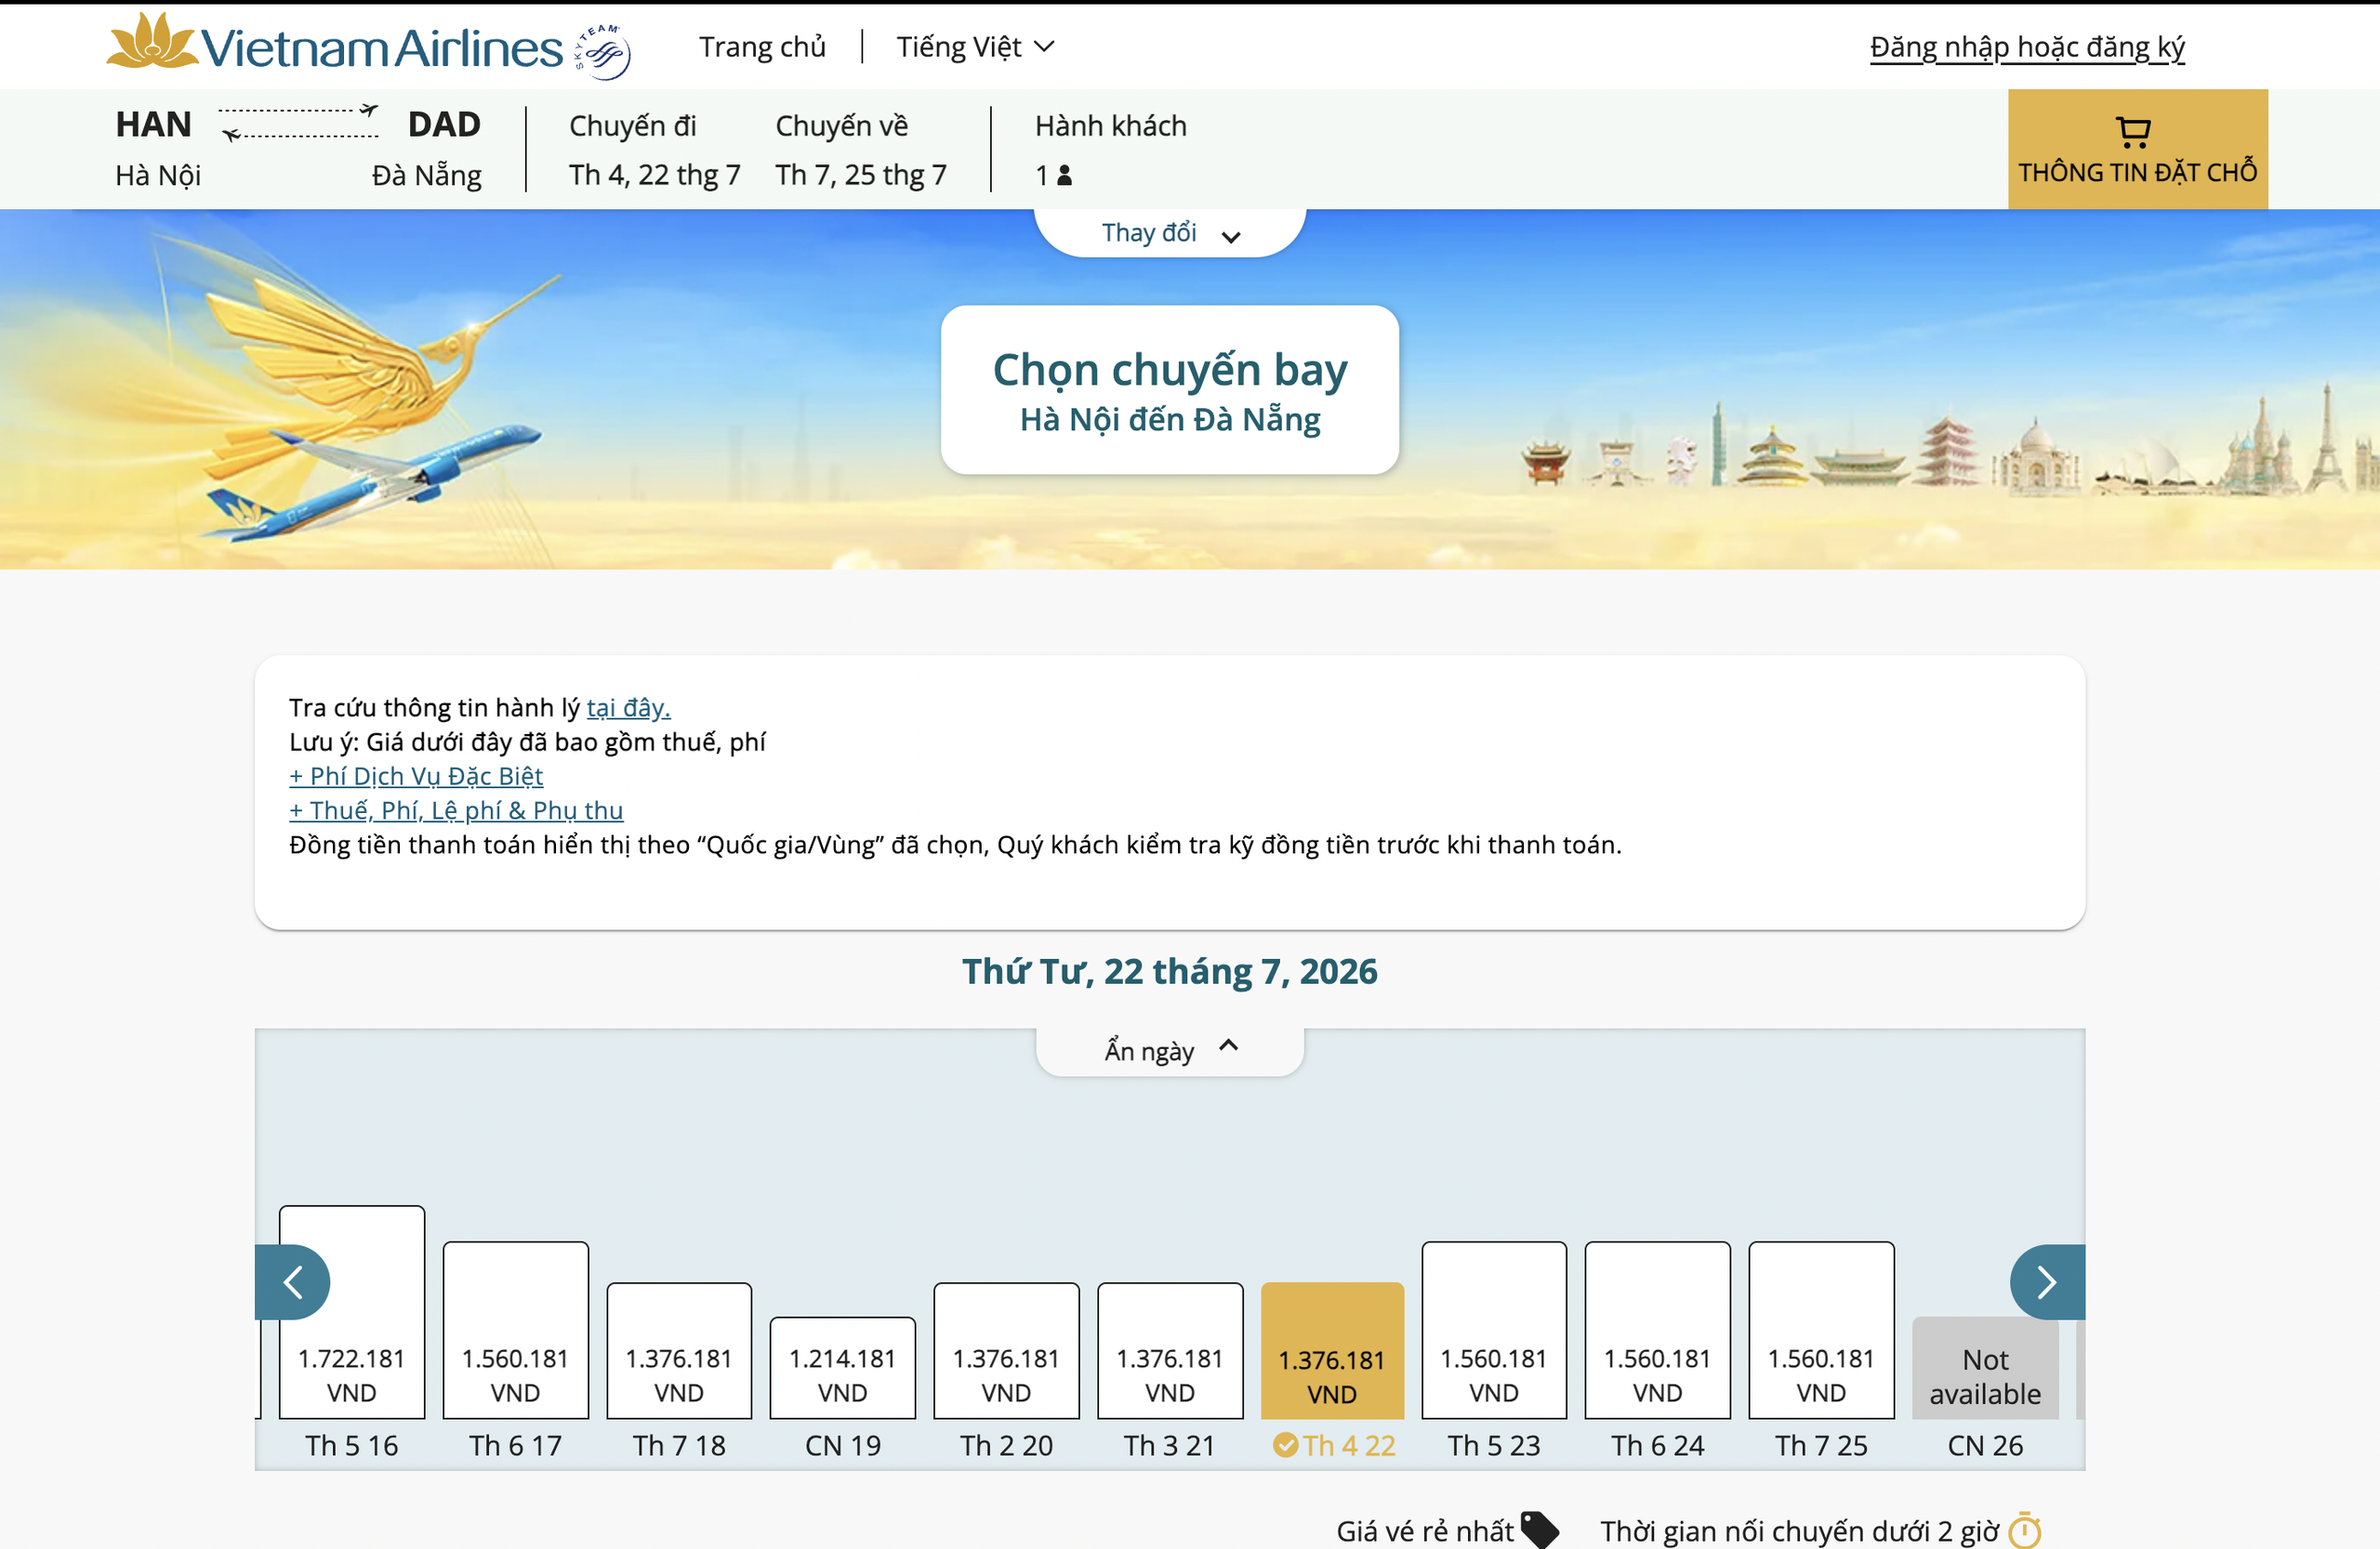The width and height of the screenshot is (2380, 1549).
Task: Click the round-trip airplane route arrows
Action: click(x=298, y=122)
